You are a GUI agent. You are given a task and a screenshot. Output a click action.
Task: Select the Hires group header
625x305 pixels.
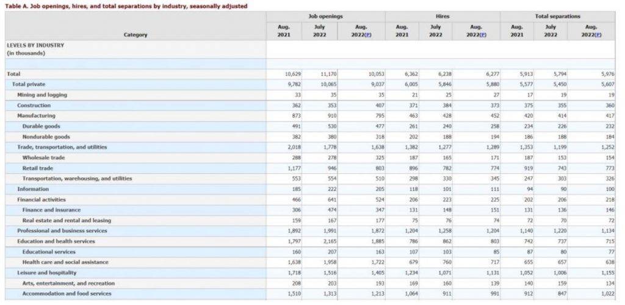pos(443,16)
